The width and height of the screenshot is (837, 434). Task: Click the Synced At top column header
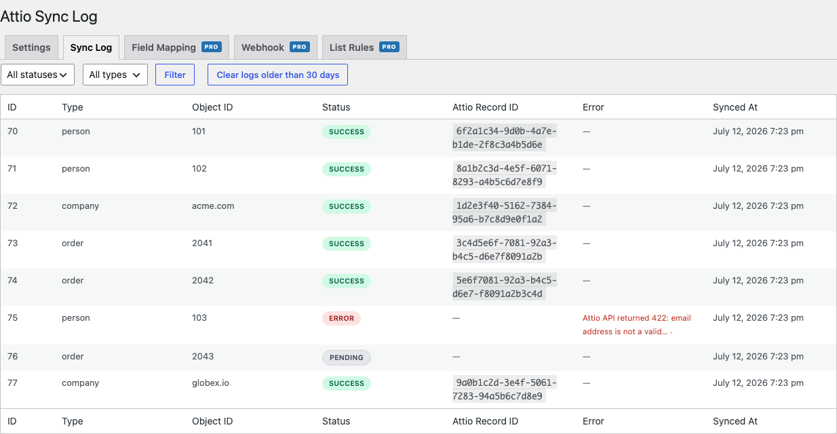[735, 107]
